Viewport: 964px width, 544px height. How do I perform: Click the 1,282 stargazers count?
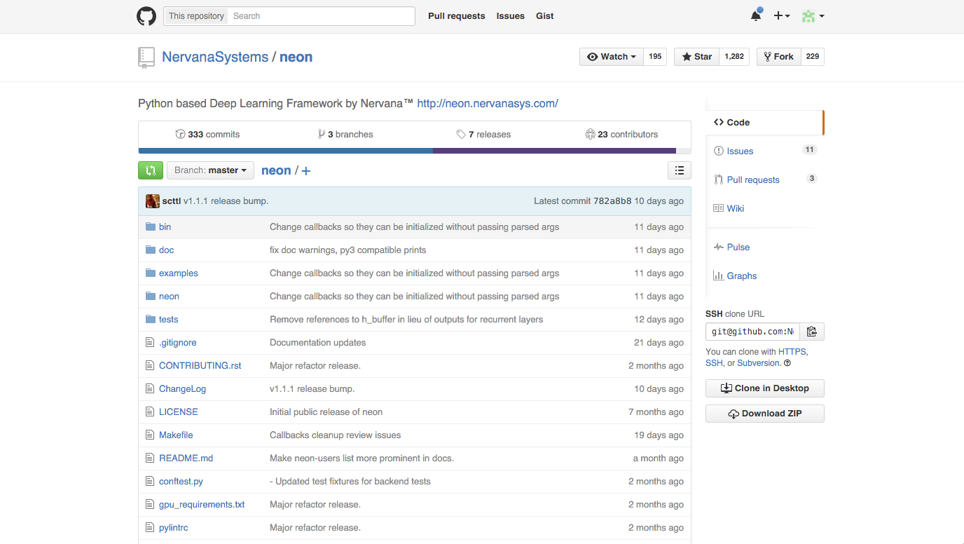734,57
